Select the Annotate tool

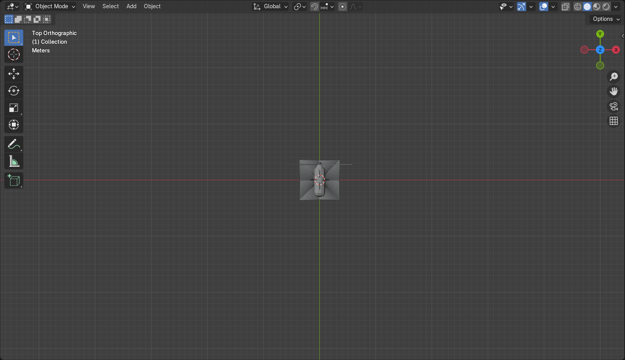point(14,144)
